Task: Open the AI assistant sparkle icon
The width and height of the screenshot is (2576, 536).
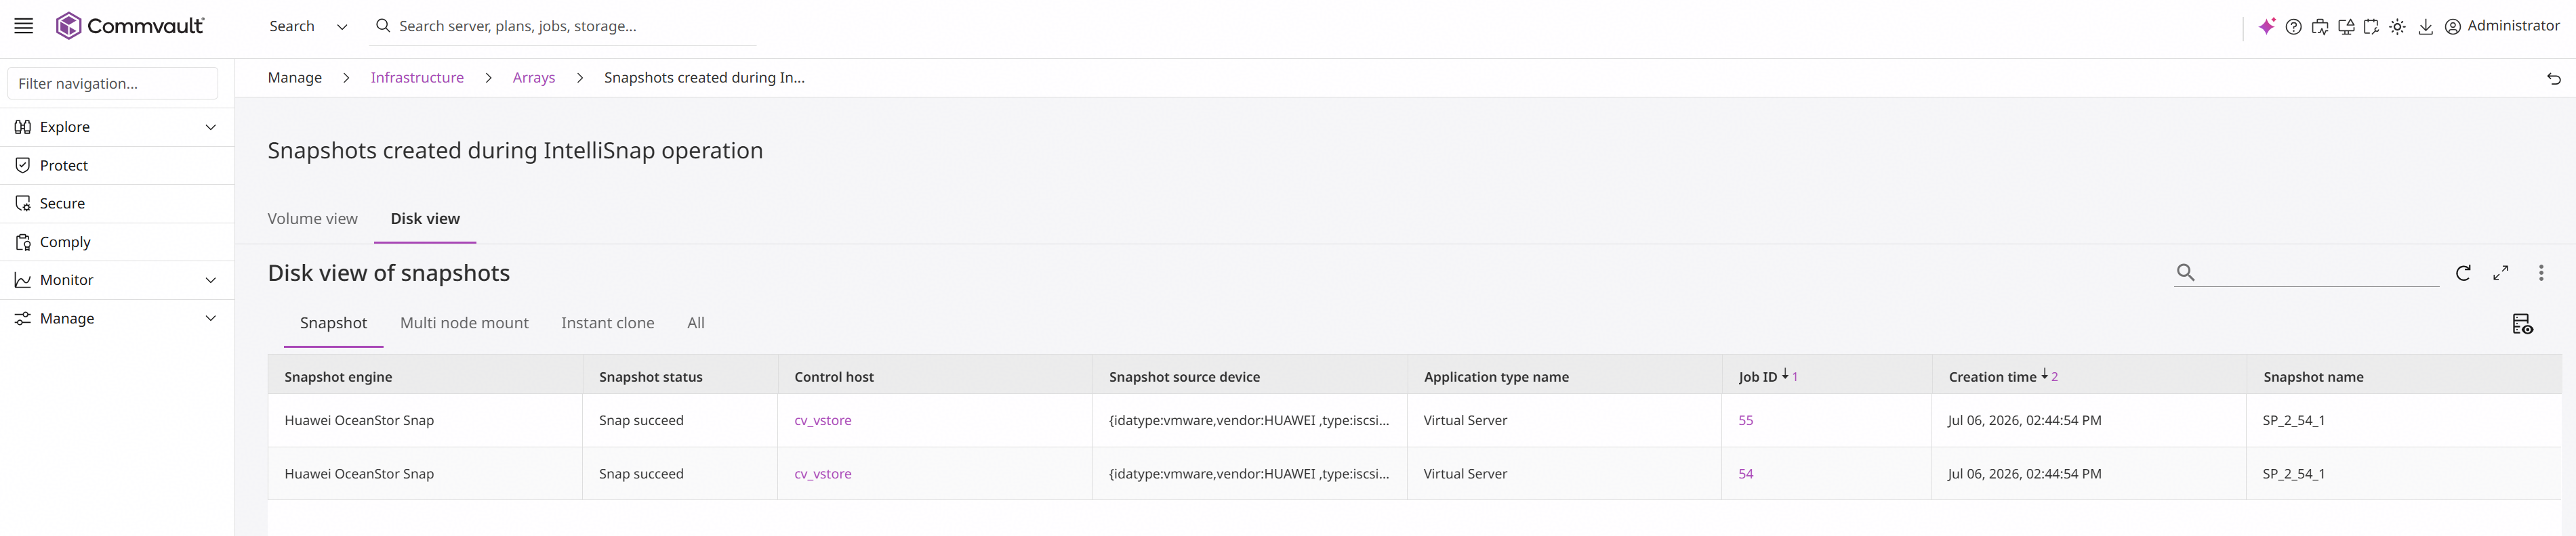Action: (2267, 27)
